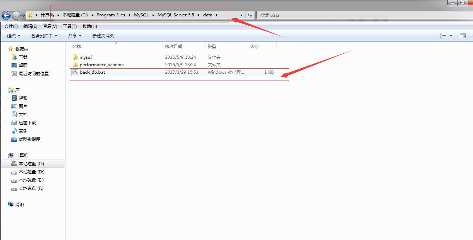Click the performance_schema folder name

(x=102, y=64)
